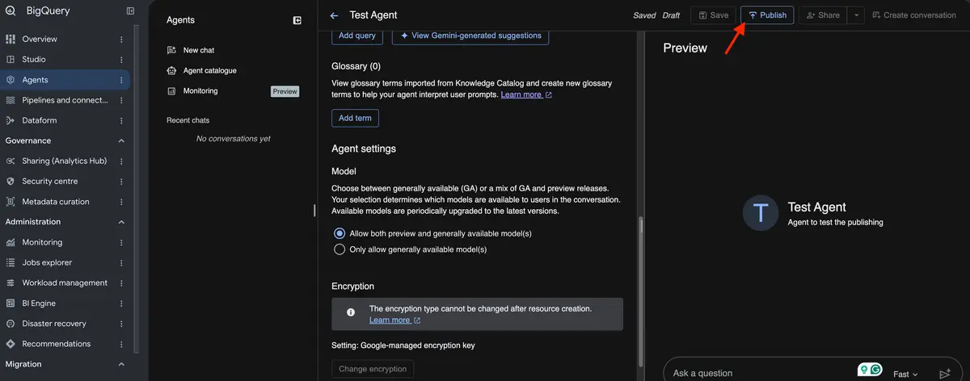Click the BigQuery logo icon
Screen dimensions: 970x381
(x=10, y=11)
